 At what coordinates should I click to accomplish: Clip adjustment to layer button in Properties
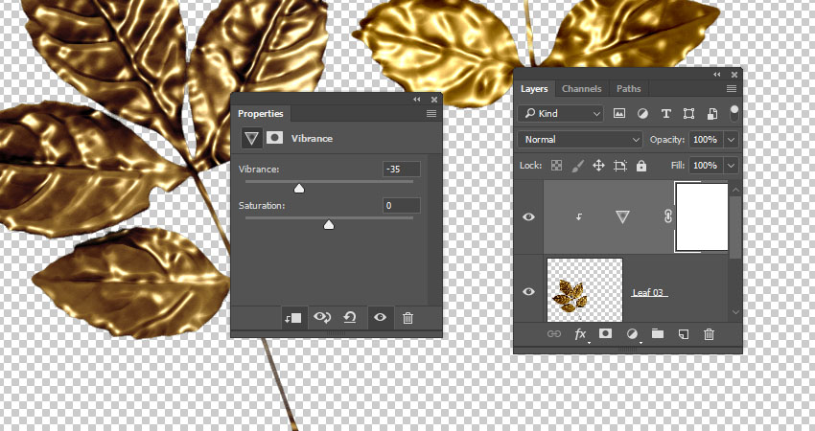pos(293,318)
